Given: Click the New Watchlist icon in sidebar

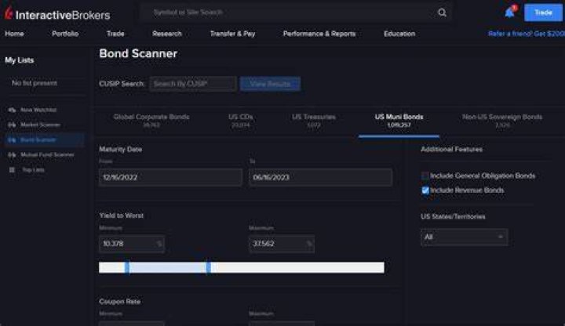Looking at the screenshot, I should click(12, 110).
